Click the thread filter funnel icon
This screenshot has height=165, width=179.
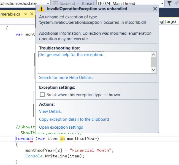[x=170, y=3]
